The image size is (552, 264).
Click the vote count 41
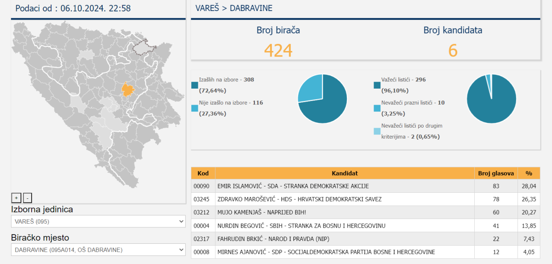[496, 225]
